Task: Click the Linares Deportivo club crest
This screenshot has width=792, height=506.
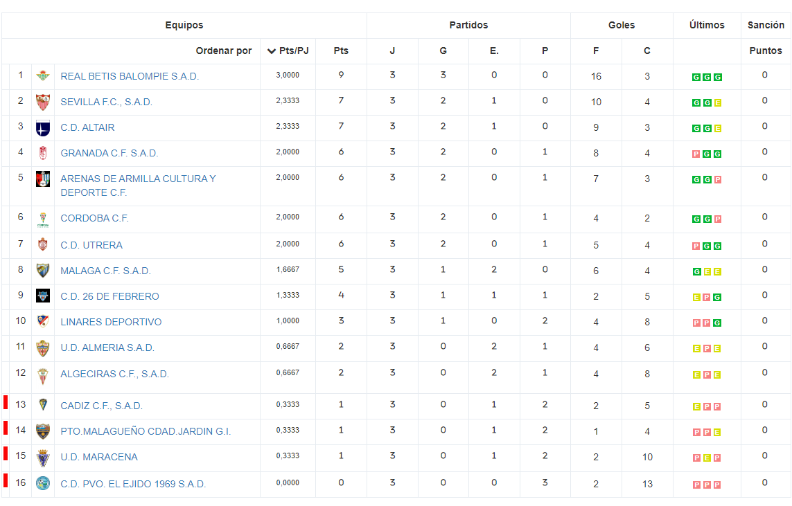Action: tap(43, 321)
